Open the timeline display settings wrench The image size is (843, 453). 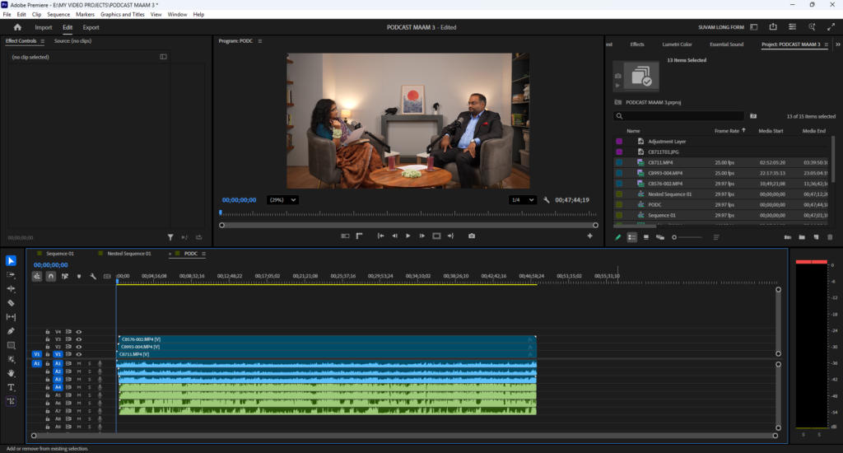[93, 276]
